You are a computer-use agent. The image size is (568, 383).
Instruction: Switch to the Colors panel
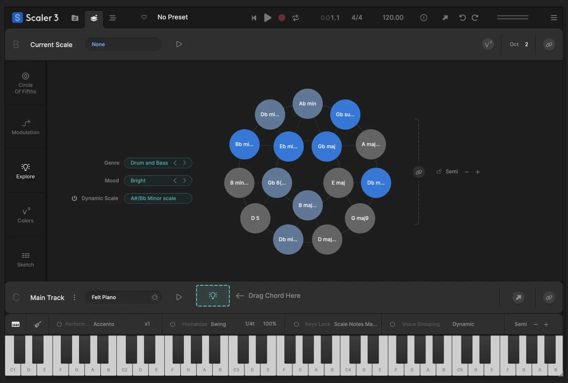[25, 215]
